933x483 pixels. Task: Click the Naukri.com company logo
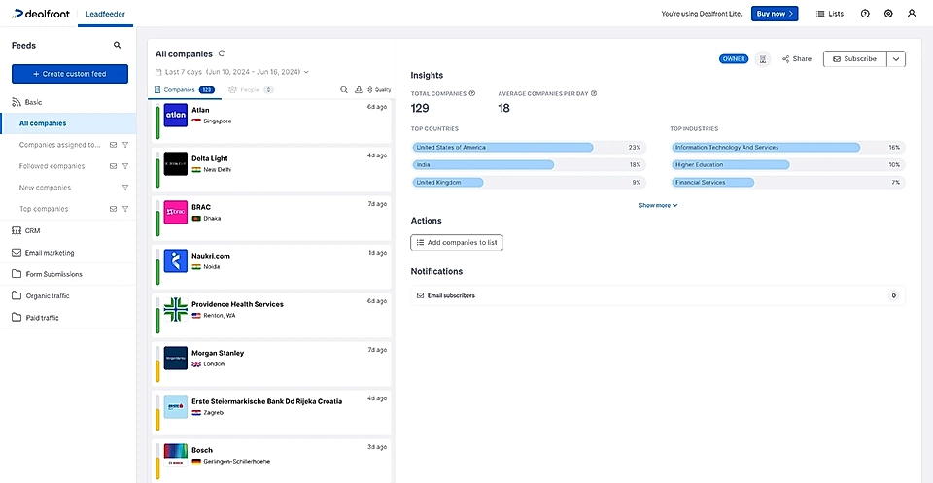coord(176,260)
